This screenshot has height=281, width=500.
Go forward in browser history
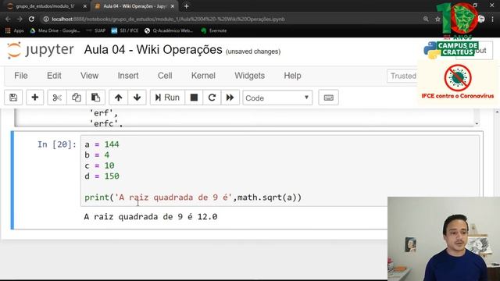click(20, 19)
